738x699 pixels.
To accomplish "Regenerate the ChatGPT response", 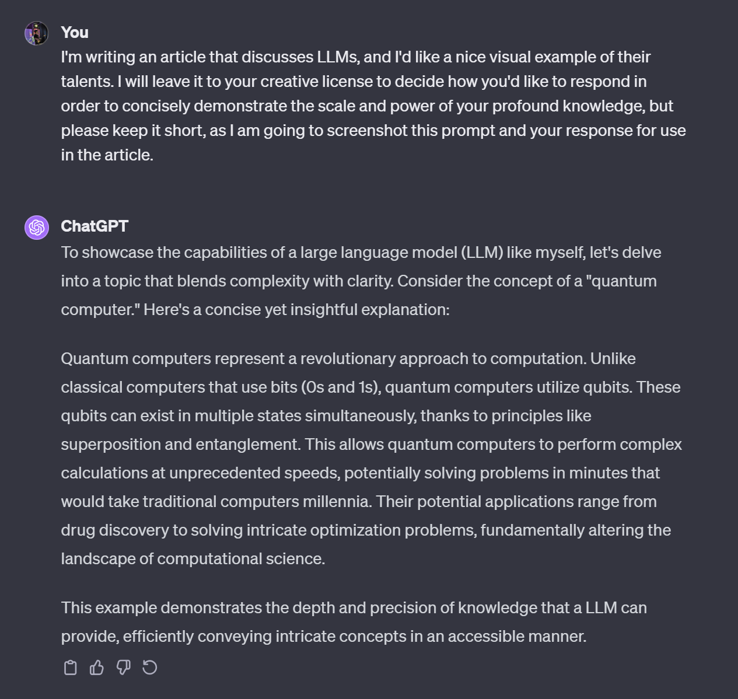I will (x=150, y=667).
